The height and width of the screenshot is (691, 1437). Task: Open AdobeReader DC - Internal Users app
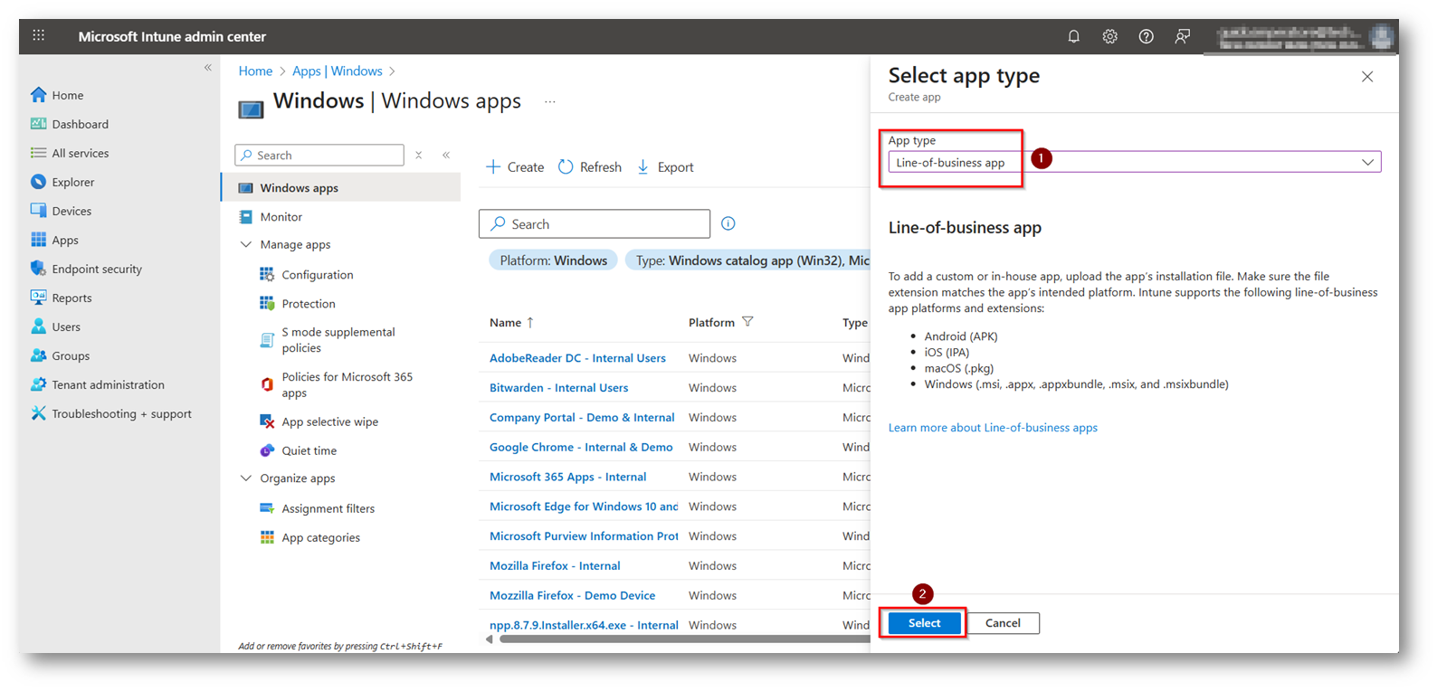point(577,358)
